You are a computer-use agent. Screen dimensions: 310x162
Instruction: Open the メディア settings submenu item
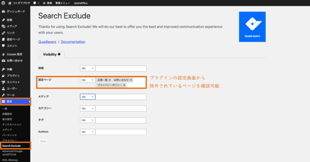[7, 130]
